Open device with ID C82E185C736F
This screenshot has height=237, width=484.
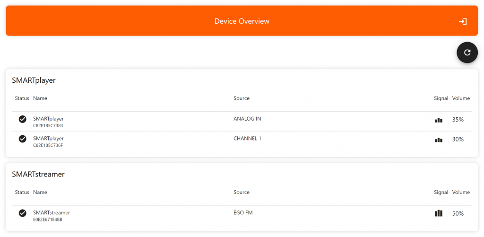(48, 145)
